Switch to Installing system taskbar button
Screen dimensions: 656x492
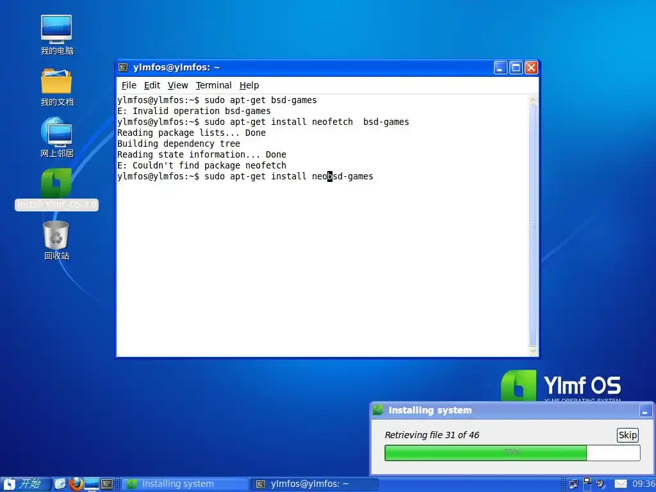click(185, 484)
